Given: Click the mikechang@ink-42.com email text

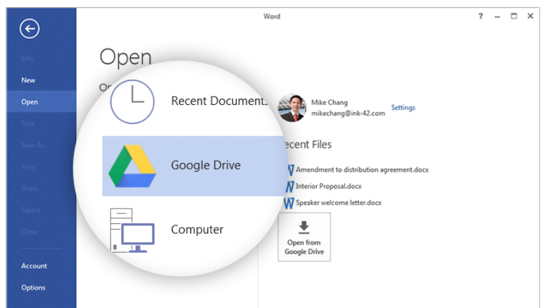Looking at the screenshot, I should 348,113.
